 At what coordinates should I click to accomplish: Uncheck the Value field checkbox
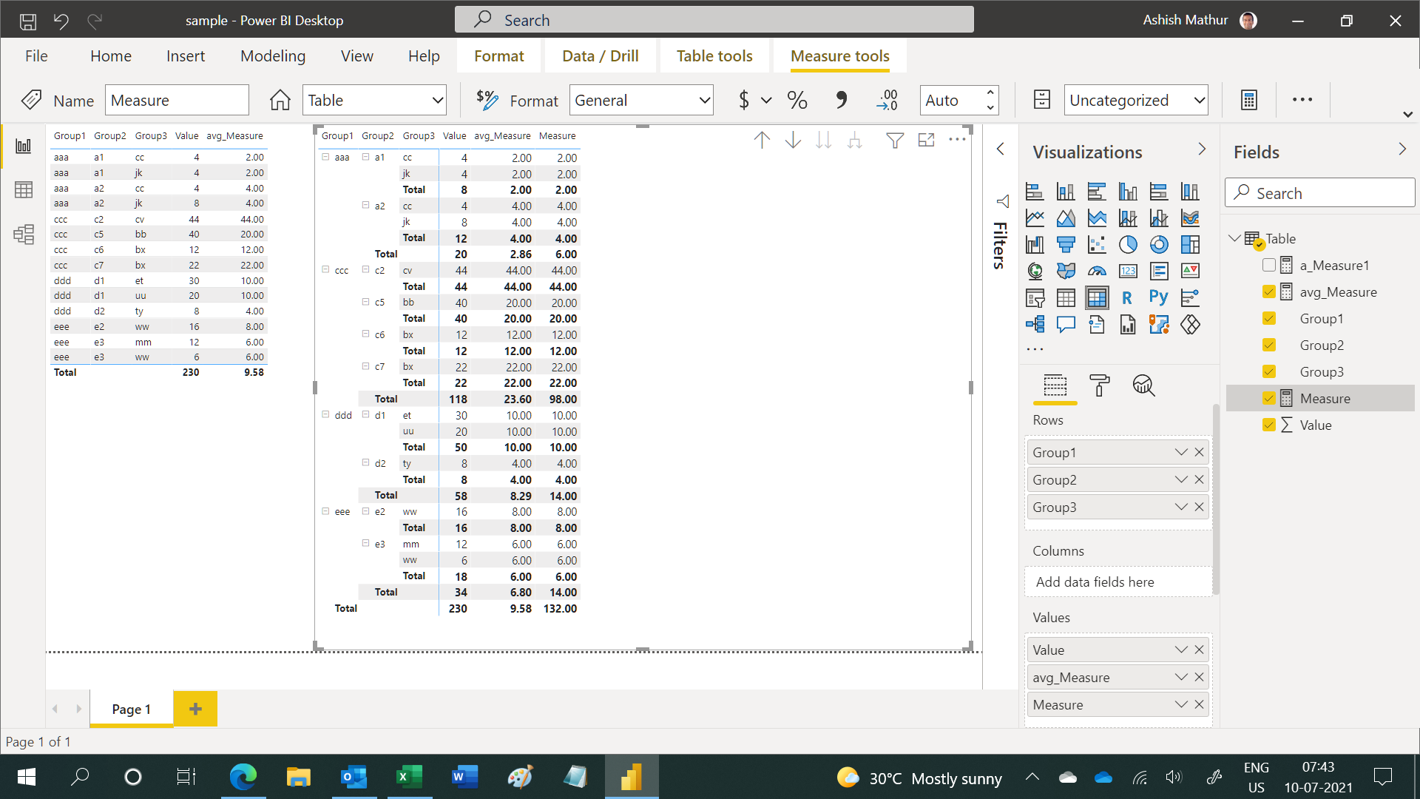(x=1269, y=425)
